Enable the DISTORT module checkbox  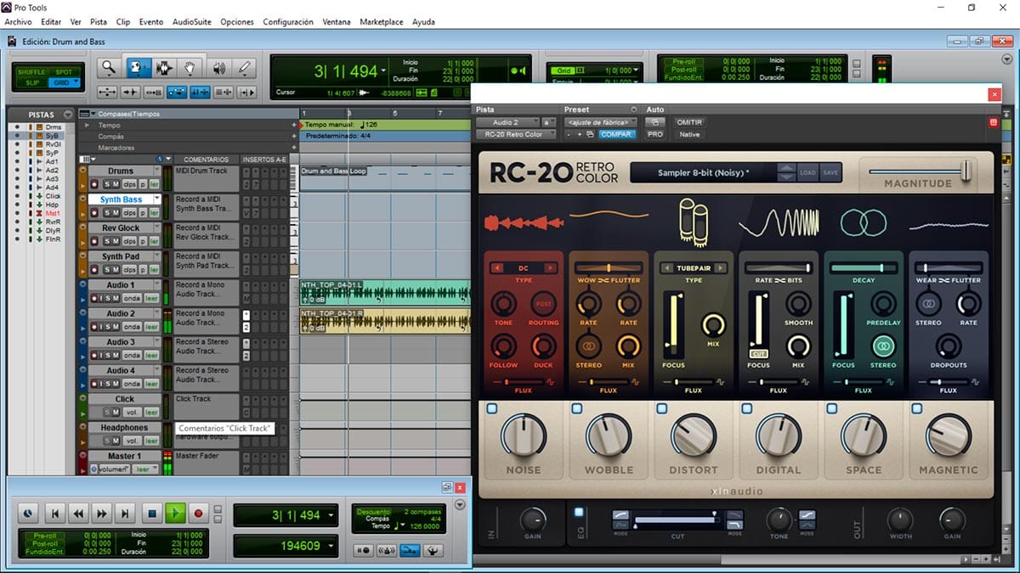(x=662, y=408)
